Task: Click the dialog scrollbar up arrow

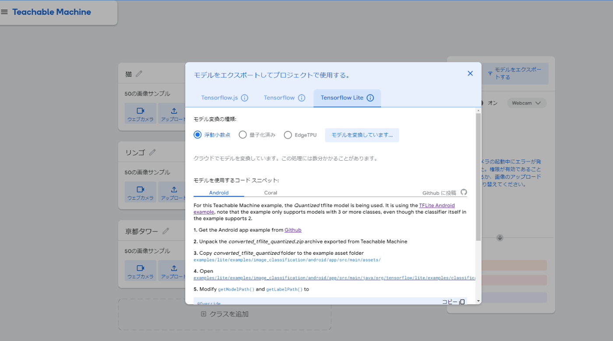Action: pos(478,111)
